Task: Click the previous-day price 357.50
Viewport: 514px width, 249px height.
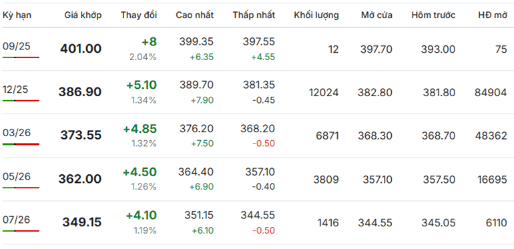Action: point(439,180)
